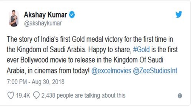Click the phrase "Happy to share," in the tweet
This screenshot has height=107, width=191.
click(110, 50)
